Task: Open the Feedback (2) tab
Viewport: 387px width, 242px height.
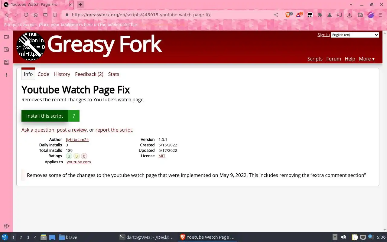Action: click(x=89, y=74)
